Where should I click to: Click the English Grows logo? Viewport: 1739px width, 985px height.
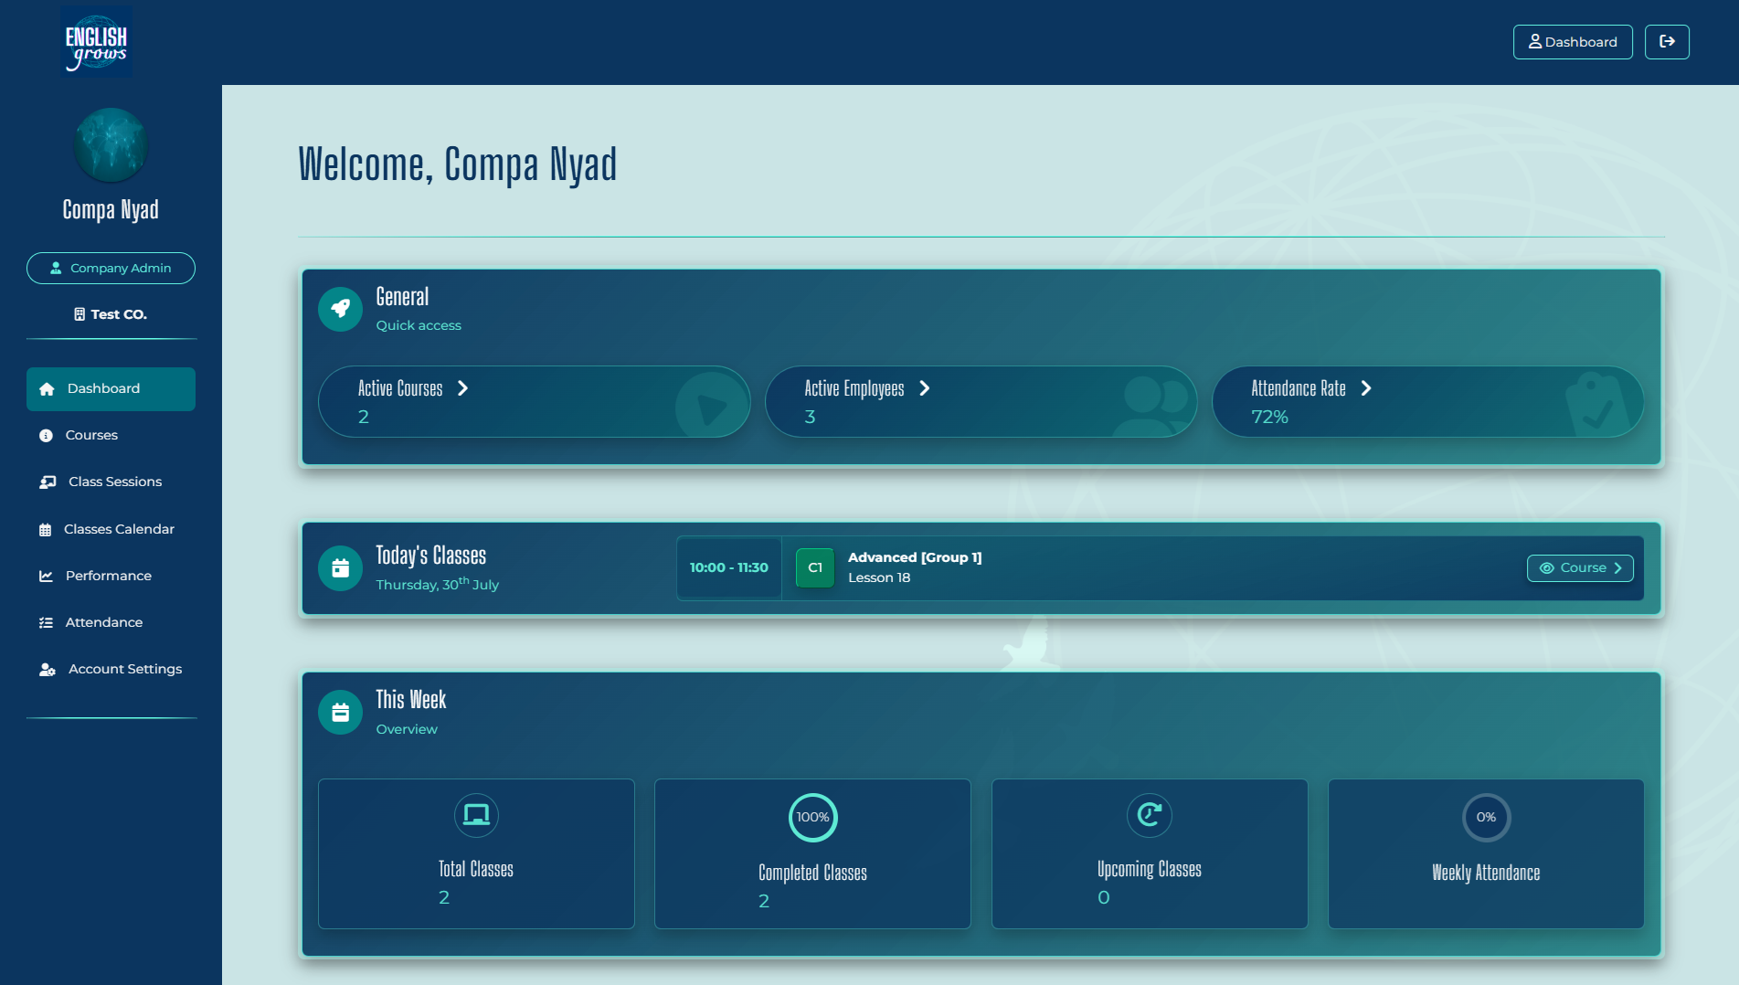[96, 42]
